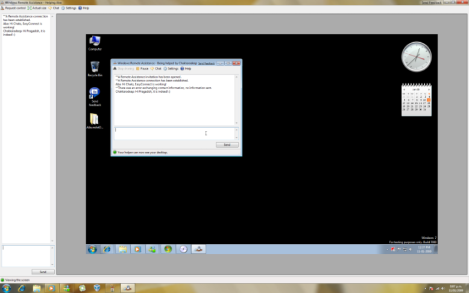Show hidden icons in remote system tray
Screen dimensions: 469x293
pos(387,250)
